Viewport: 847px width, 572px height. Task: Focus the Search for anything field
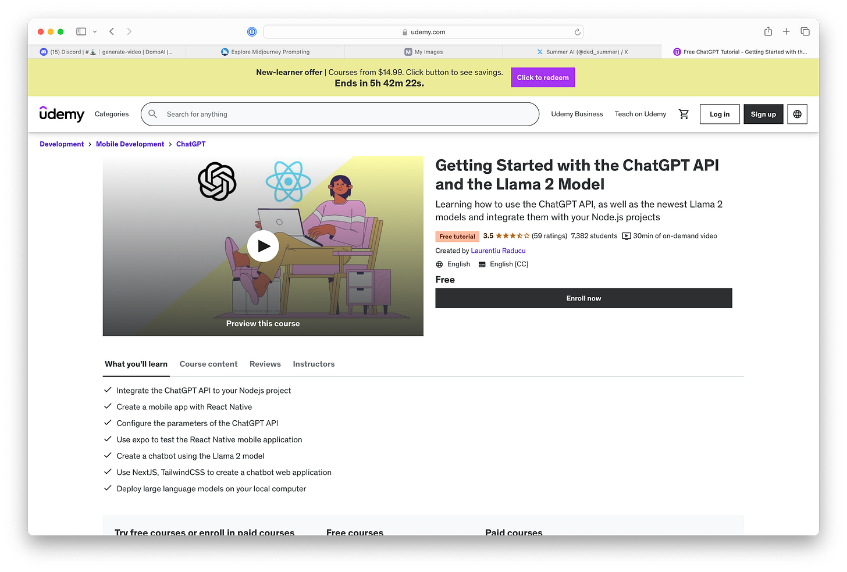coord(340,114)
